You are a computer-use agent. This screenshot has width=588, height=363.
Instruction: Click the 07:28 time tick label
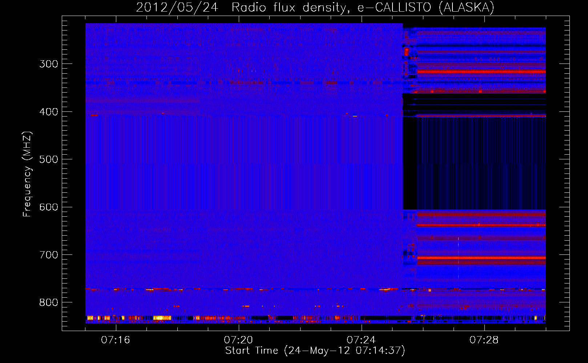pos(484,340)
